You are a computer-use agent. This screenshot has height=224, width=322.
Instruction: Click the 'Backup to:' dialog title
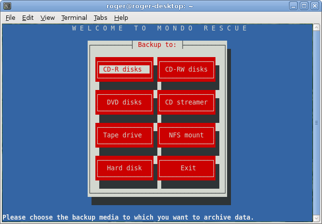157,45
